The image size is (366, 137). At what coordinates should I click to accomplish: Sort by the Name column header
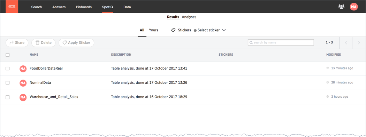coord(34,55)
